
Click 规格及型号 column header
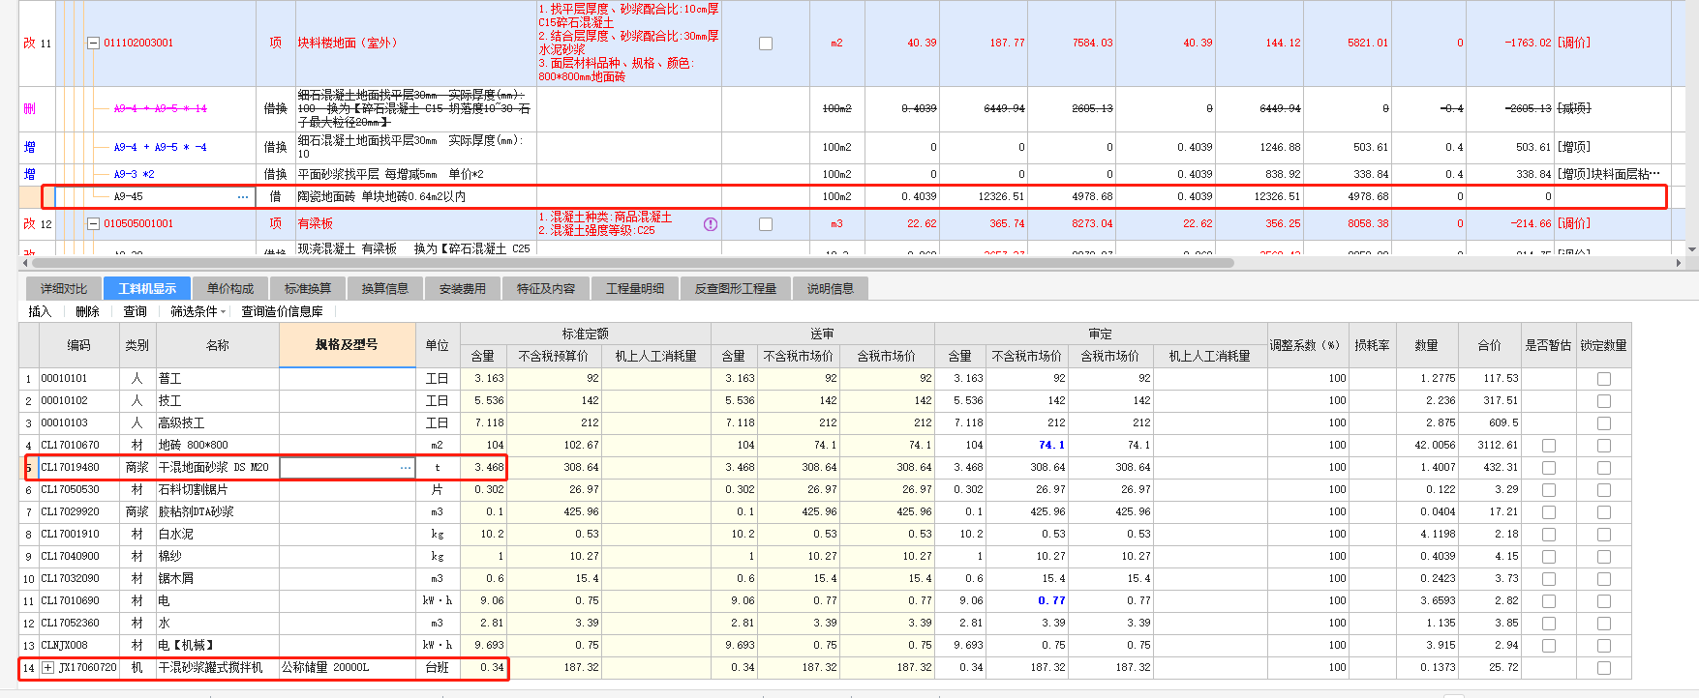[x=347, y=345]
